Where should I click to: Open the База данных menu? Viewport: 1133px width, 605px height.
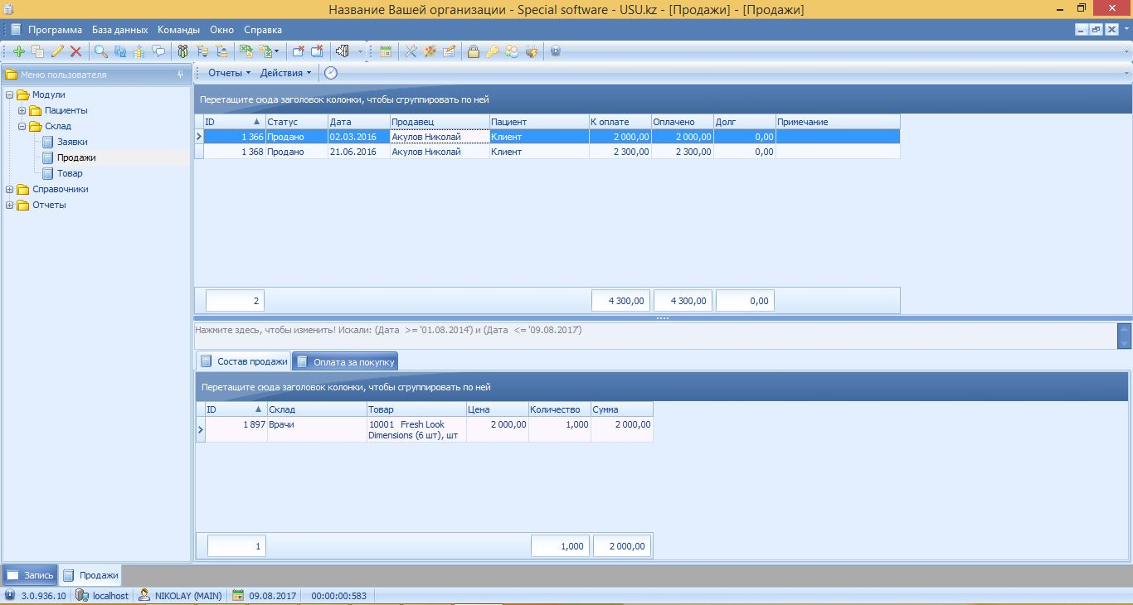(120, 30)
